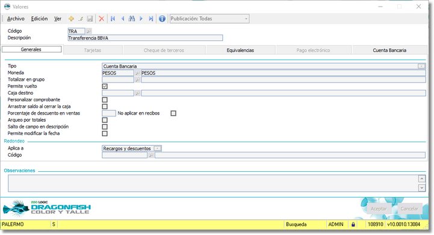The height and width of the screenshot is (235, 434).
Task: Click the Observaciones text area
Action: tap(213, 183)
